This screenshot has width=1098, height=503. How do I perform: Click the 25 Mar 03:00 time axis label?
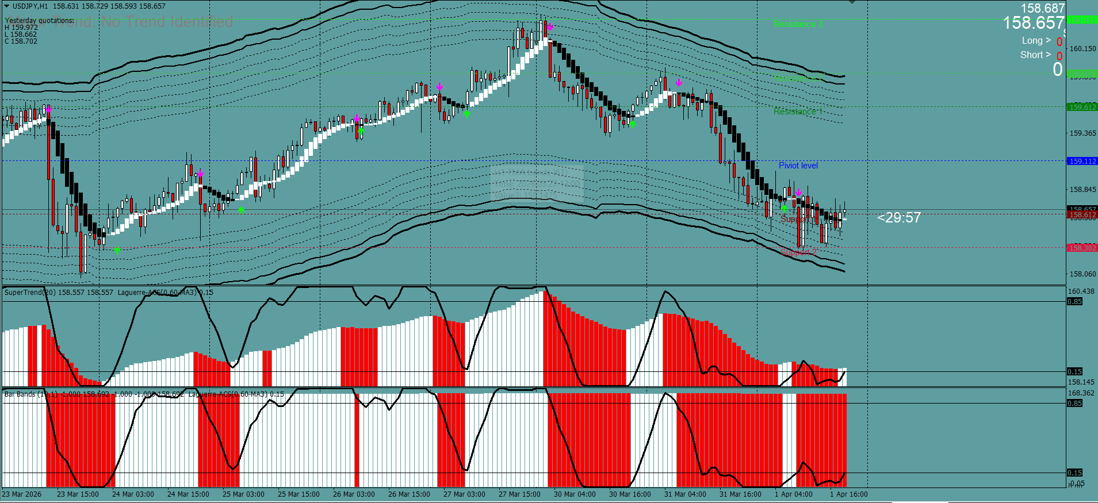point(243,494)
